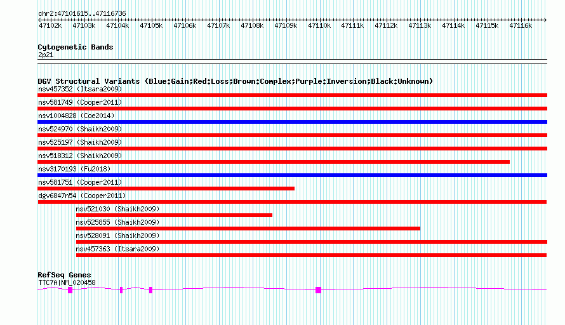Viewport: 565px width, 325px height.
Task: Click the 47116k ruler tick label
Action: [x=521, y=25]
